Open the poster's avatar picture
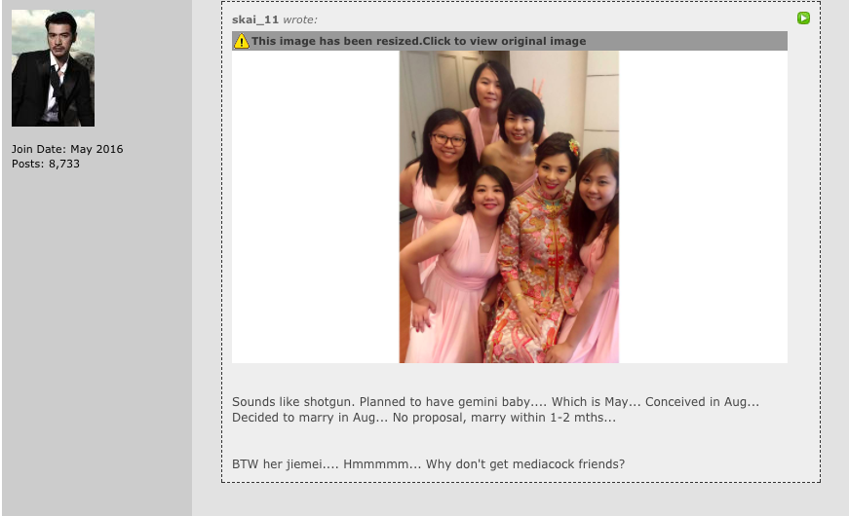Screen dimensions: 849x516 [x=53, y=68]
